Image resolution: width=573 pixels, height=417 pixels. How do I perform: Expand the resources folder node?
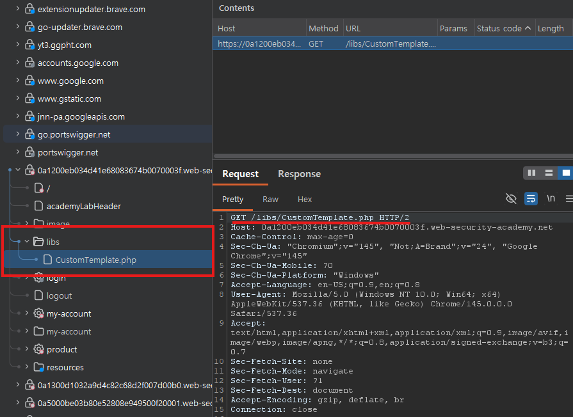27,367
